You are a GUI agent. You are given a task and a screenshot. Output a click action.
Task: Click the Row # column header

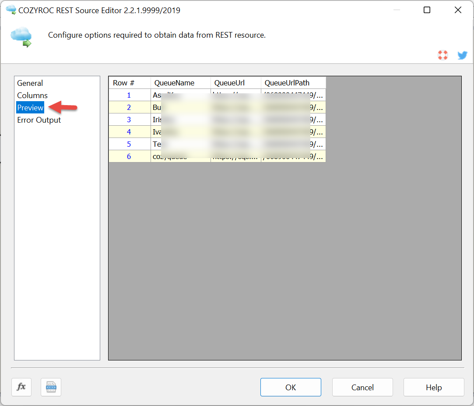coord(130,83)
